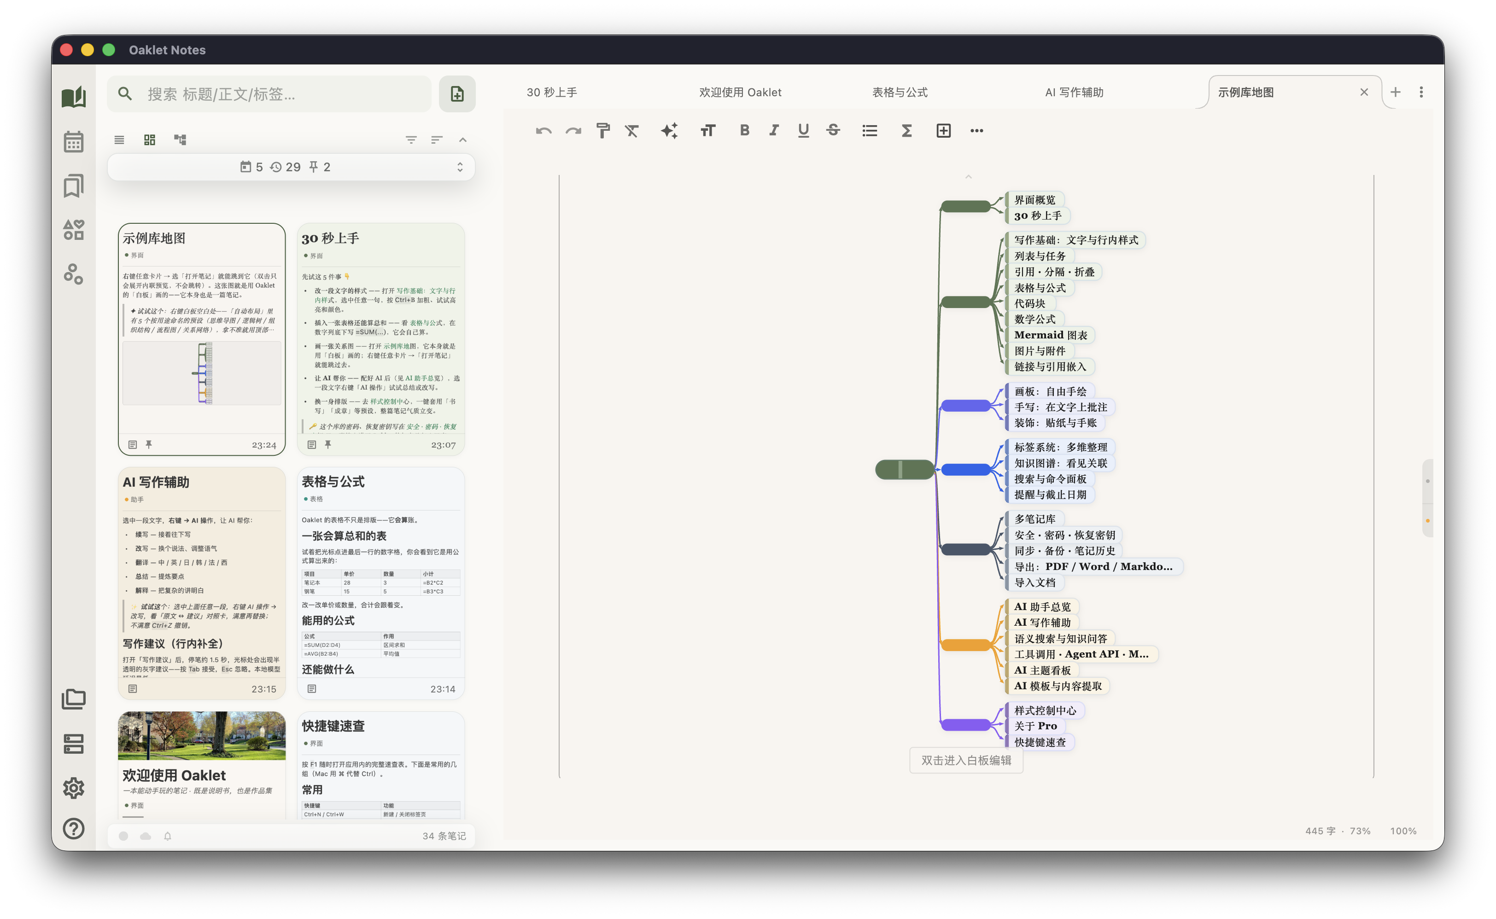Click the 34 条笔记 count
Viewport: 1496px width, 919px height.
(444, 836)
